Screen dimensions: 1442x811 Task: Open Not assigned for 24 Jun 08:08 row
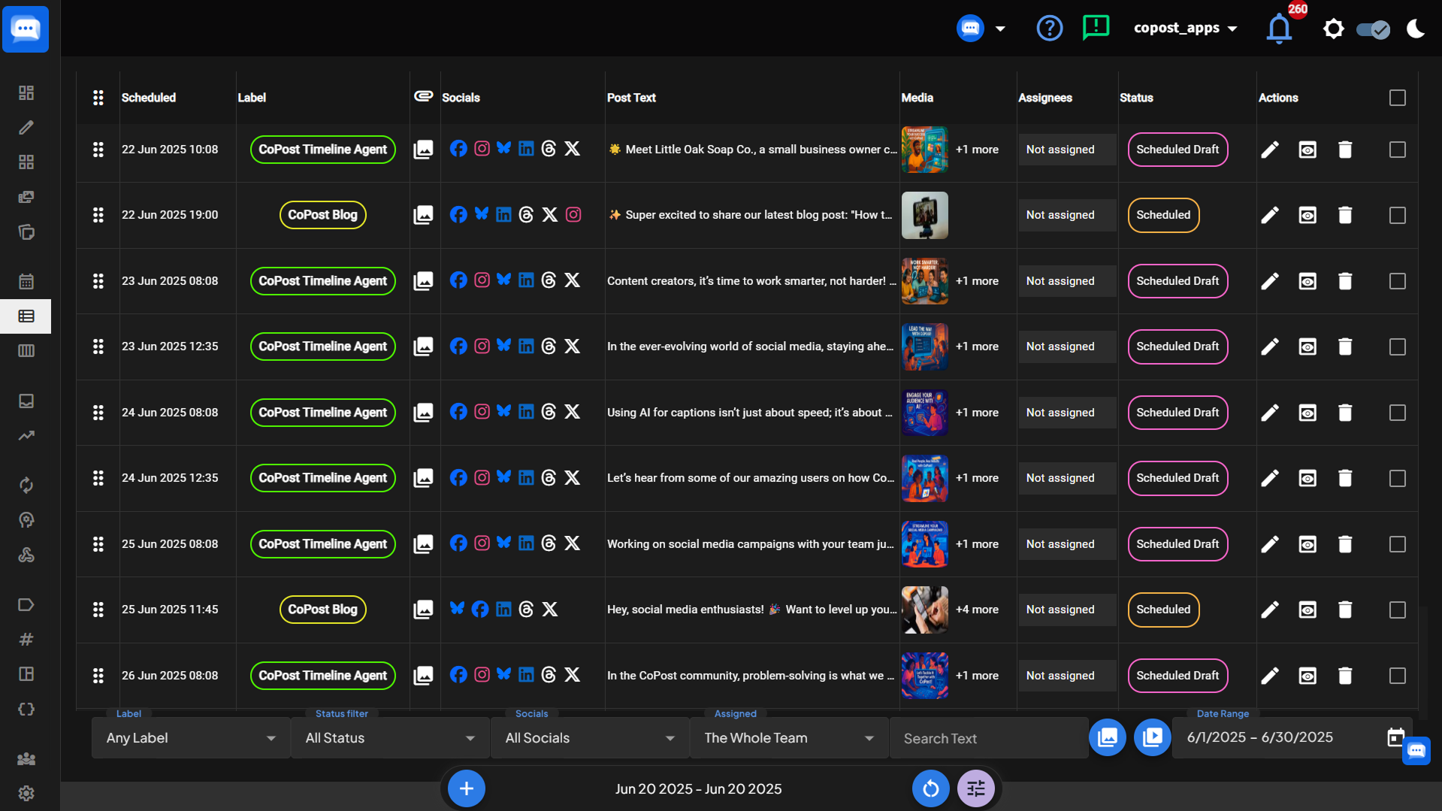click(x=1067, y=413)
